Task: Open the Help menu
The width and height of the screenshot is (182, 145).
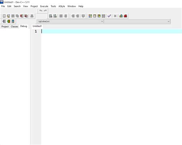Action: [x=81, y=6]
